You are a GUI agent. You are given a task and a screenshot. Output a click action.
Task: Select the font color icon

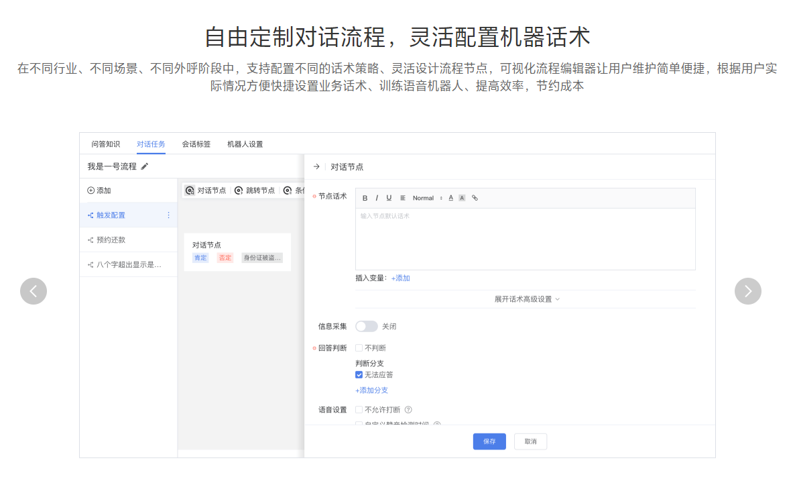450,198
